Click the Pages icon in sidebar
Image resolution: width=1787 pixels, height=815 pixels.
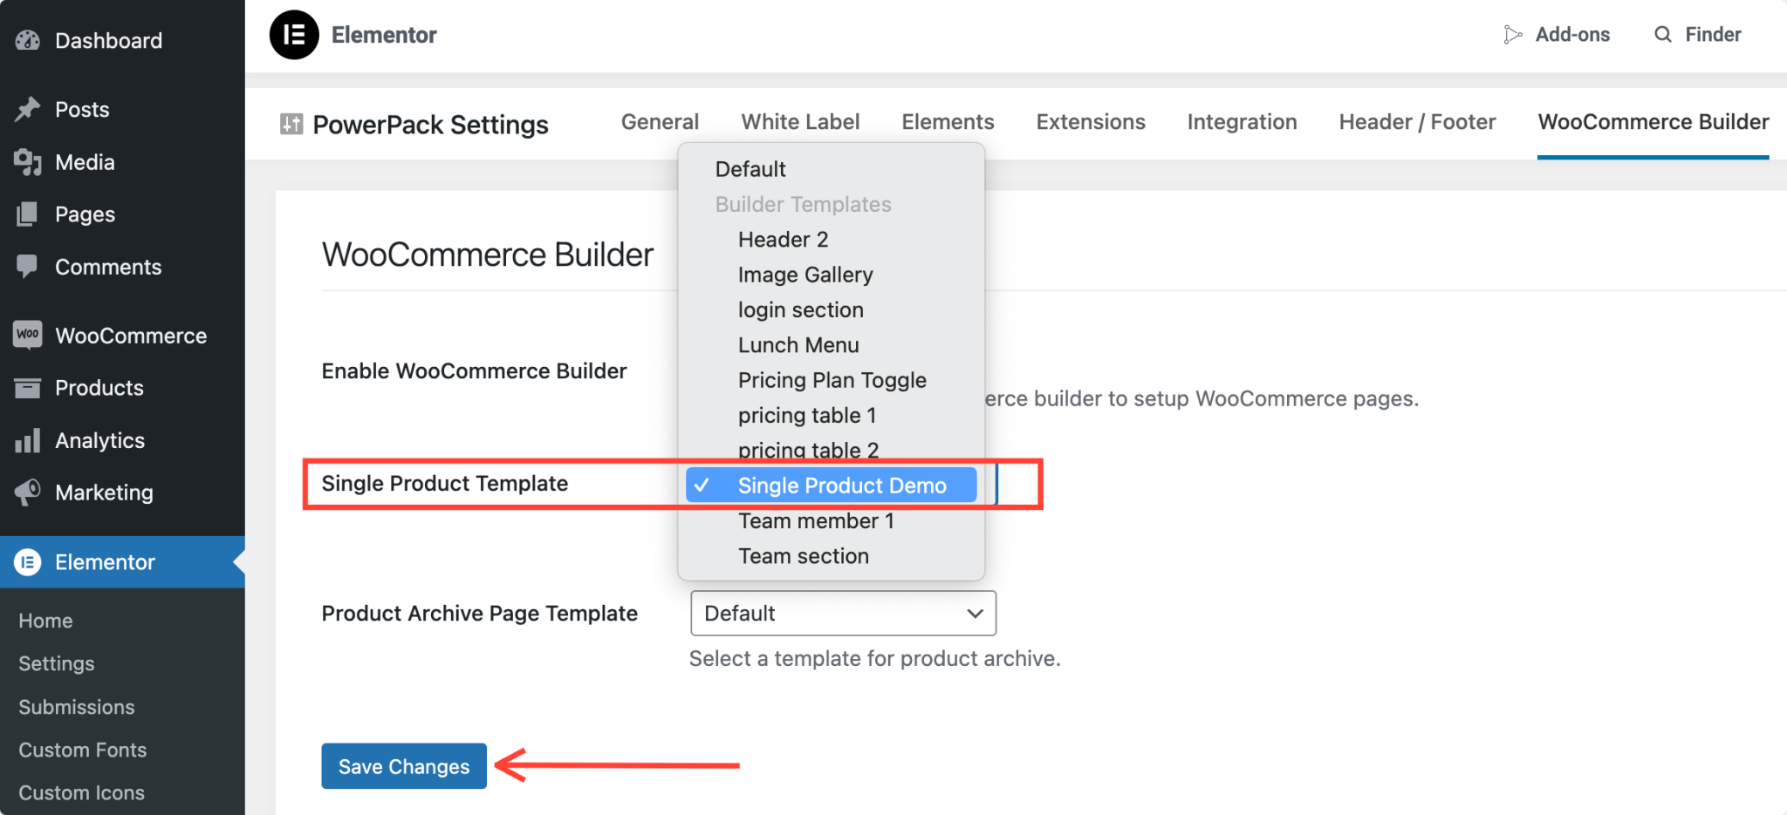(x=28, y=214)
